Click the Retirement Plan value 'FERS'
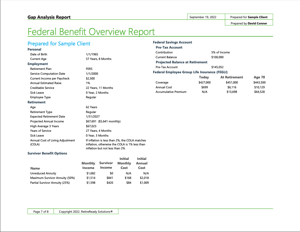 89,69
